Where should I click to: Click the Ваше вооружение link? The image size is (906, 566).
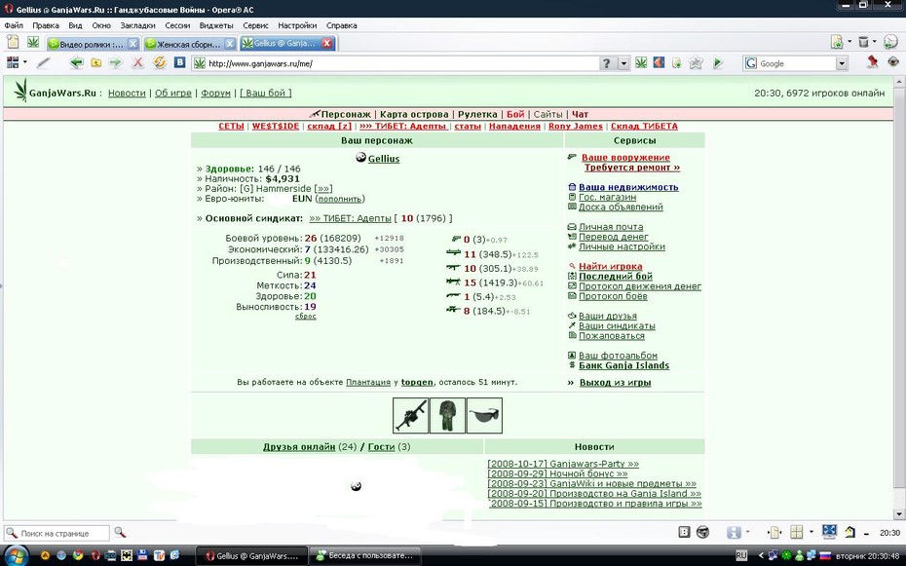tap(625, 157)
